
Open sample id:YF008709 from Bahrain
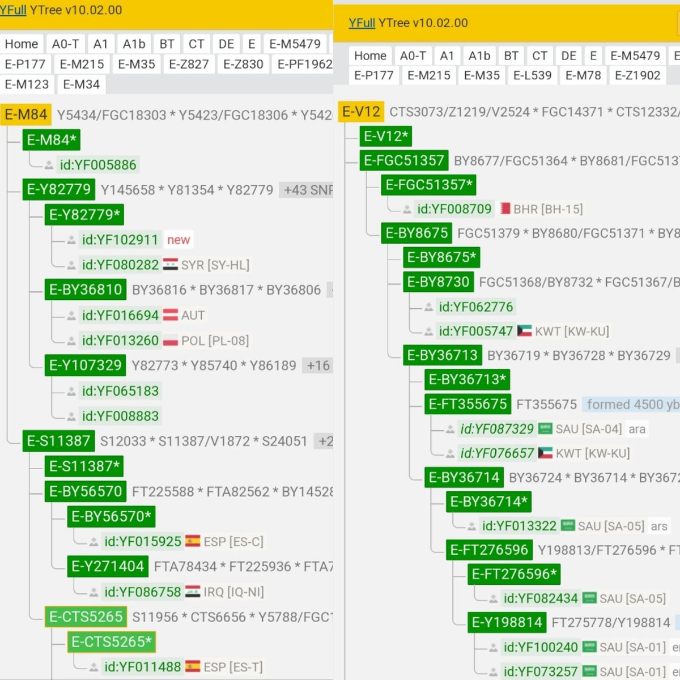pos(454,209)
